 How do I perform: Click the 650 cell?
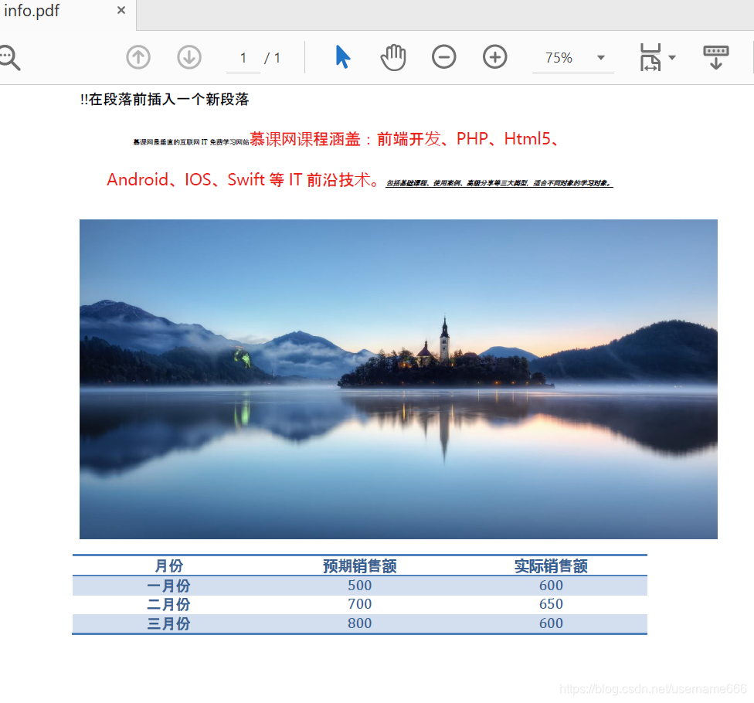551,604
